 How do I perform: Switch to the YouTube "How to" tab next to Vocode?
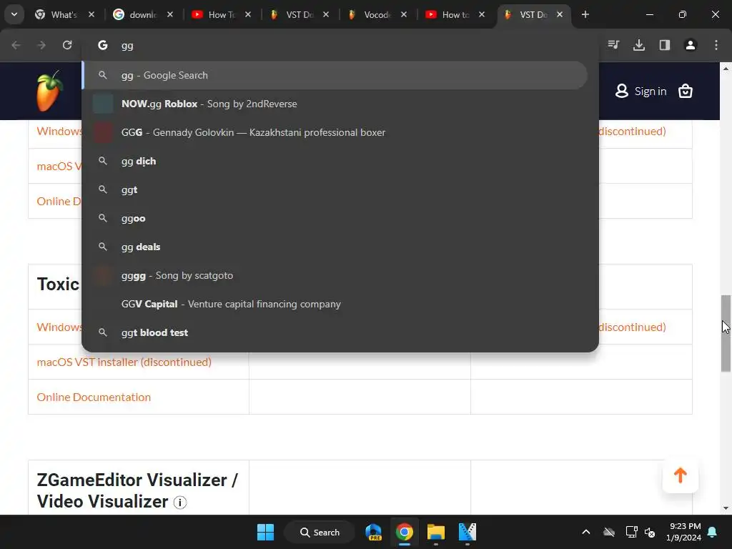point(454,14)
